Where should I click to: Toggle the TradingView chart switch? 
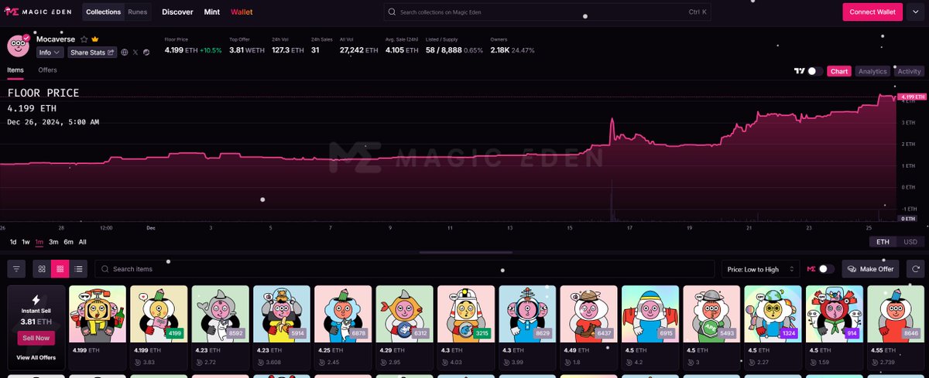[x=814, y=71]
